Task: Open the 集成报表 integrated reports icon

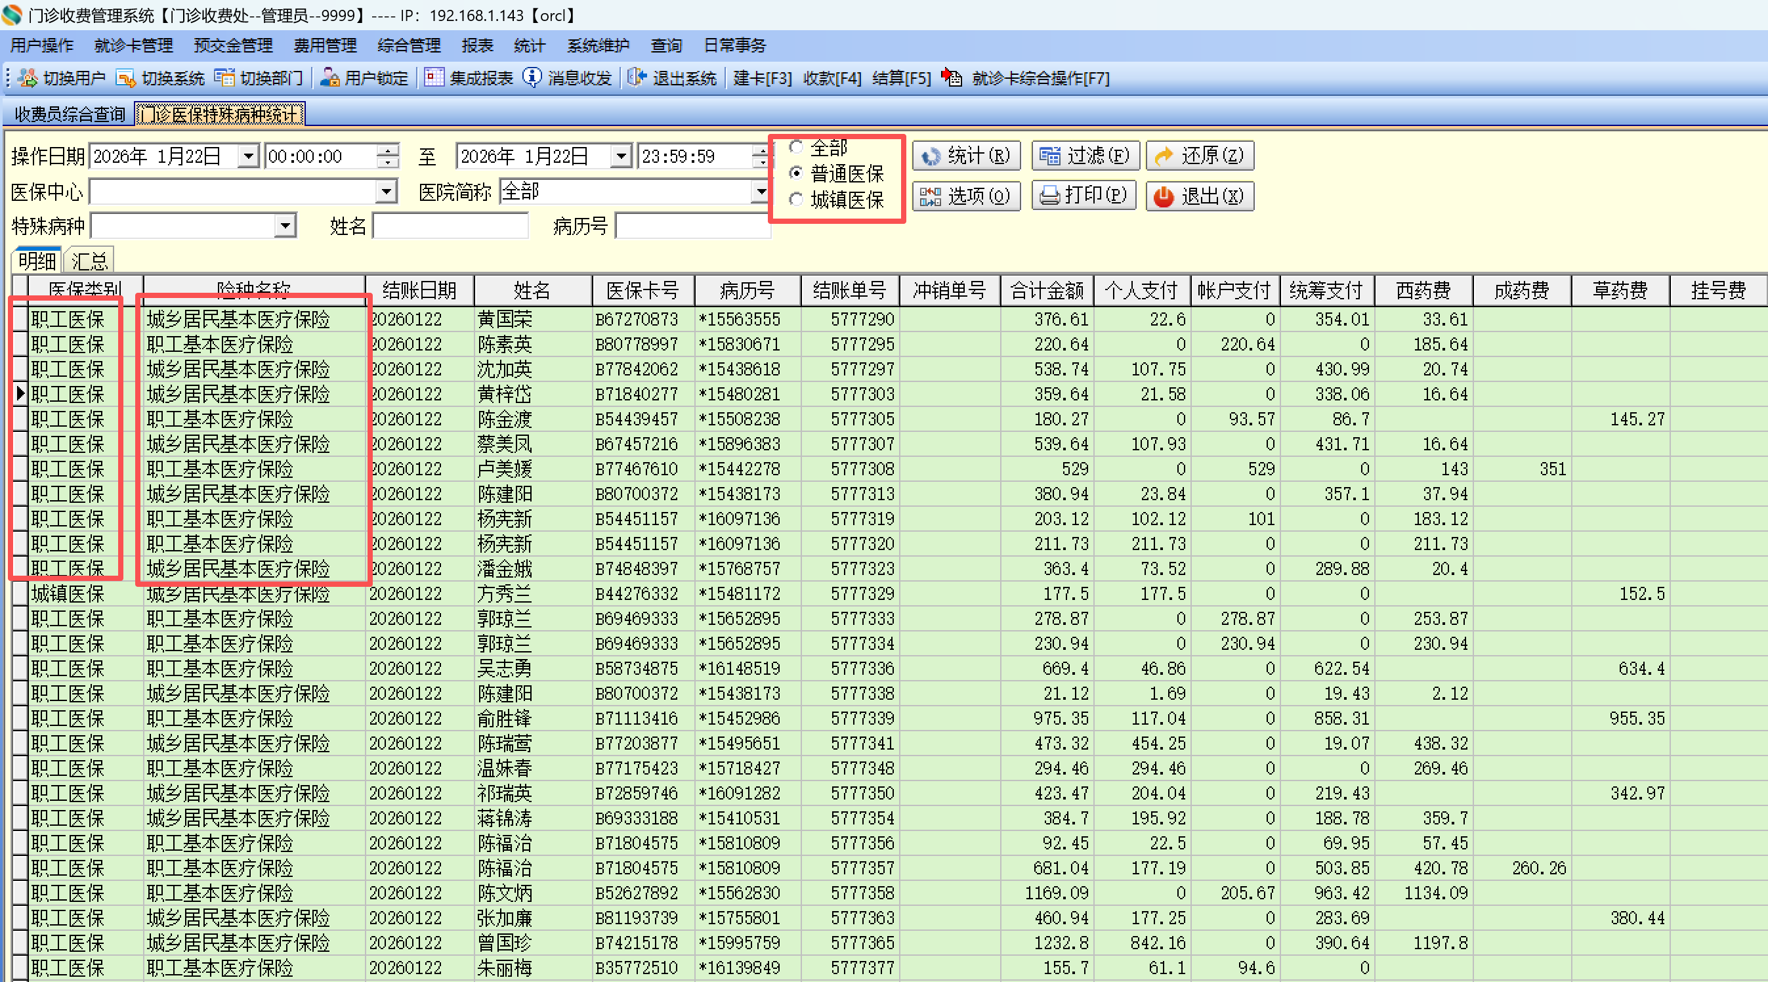Action: point(434,77)
